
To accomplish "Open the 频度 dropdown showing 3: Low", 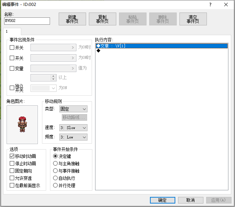I will 74,137.
